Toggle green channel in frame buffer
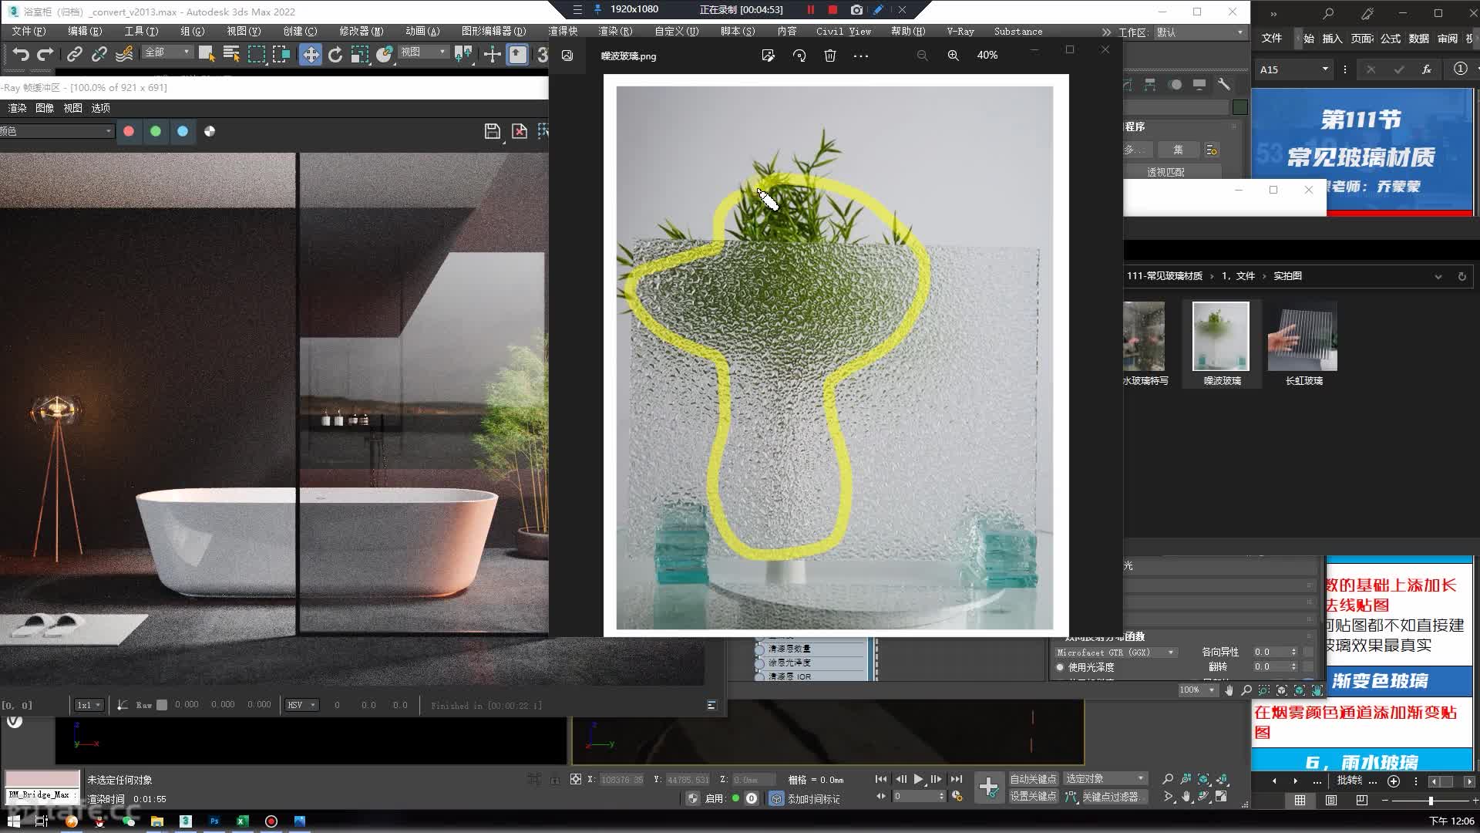Screen dimensions: 1480x833 [156, 131]
